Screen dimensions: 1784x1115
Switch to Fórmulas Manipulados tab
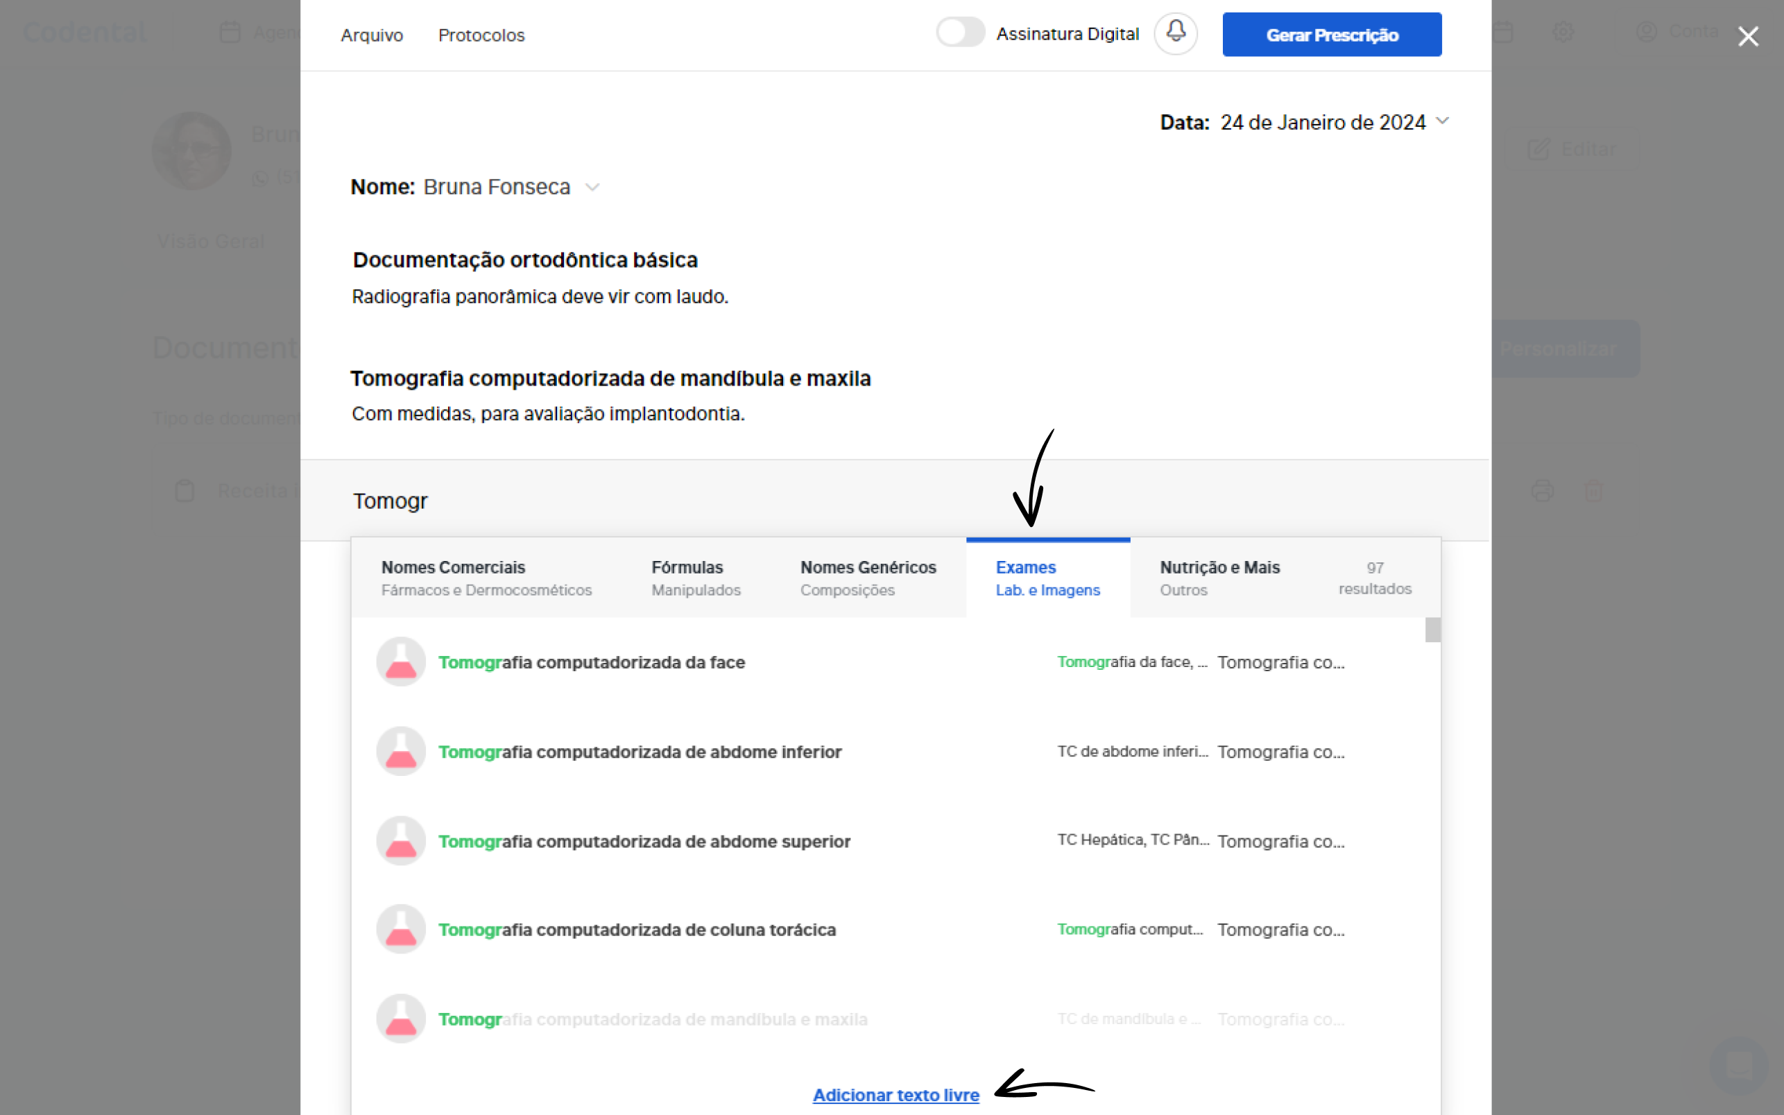pos(696,578)
